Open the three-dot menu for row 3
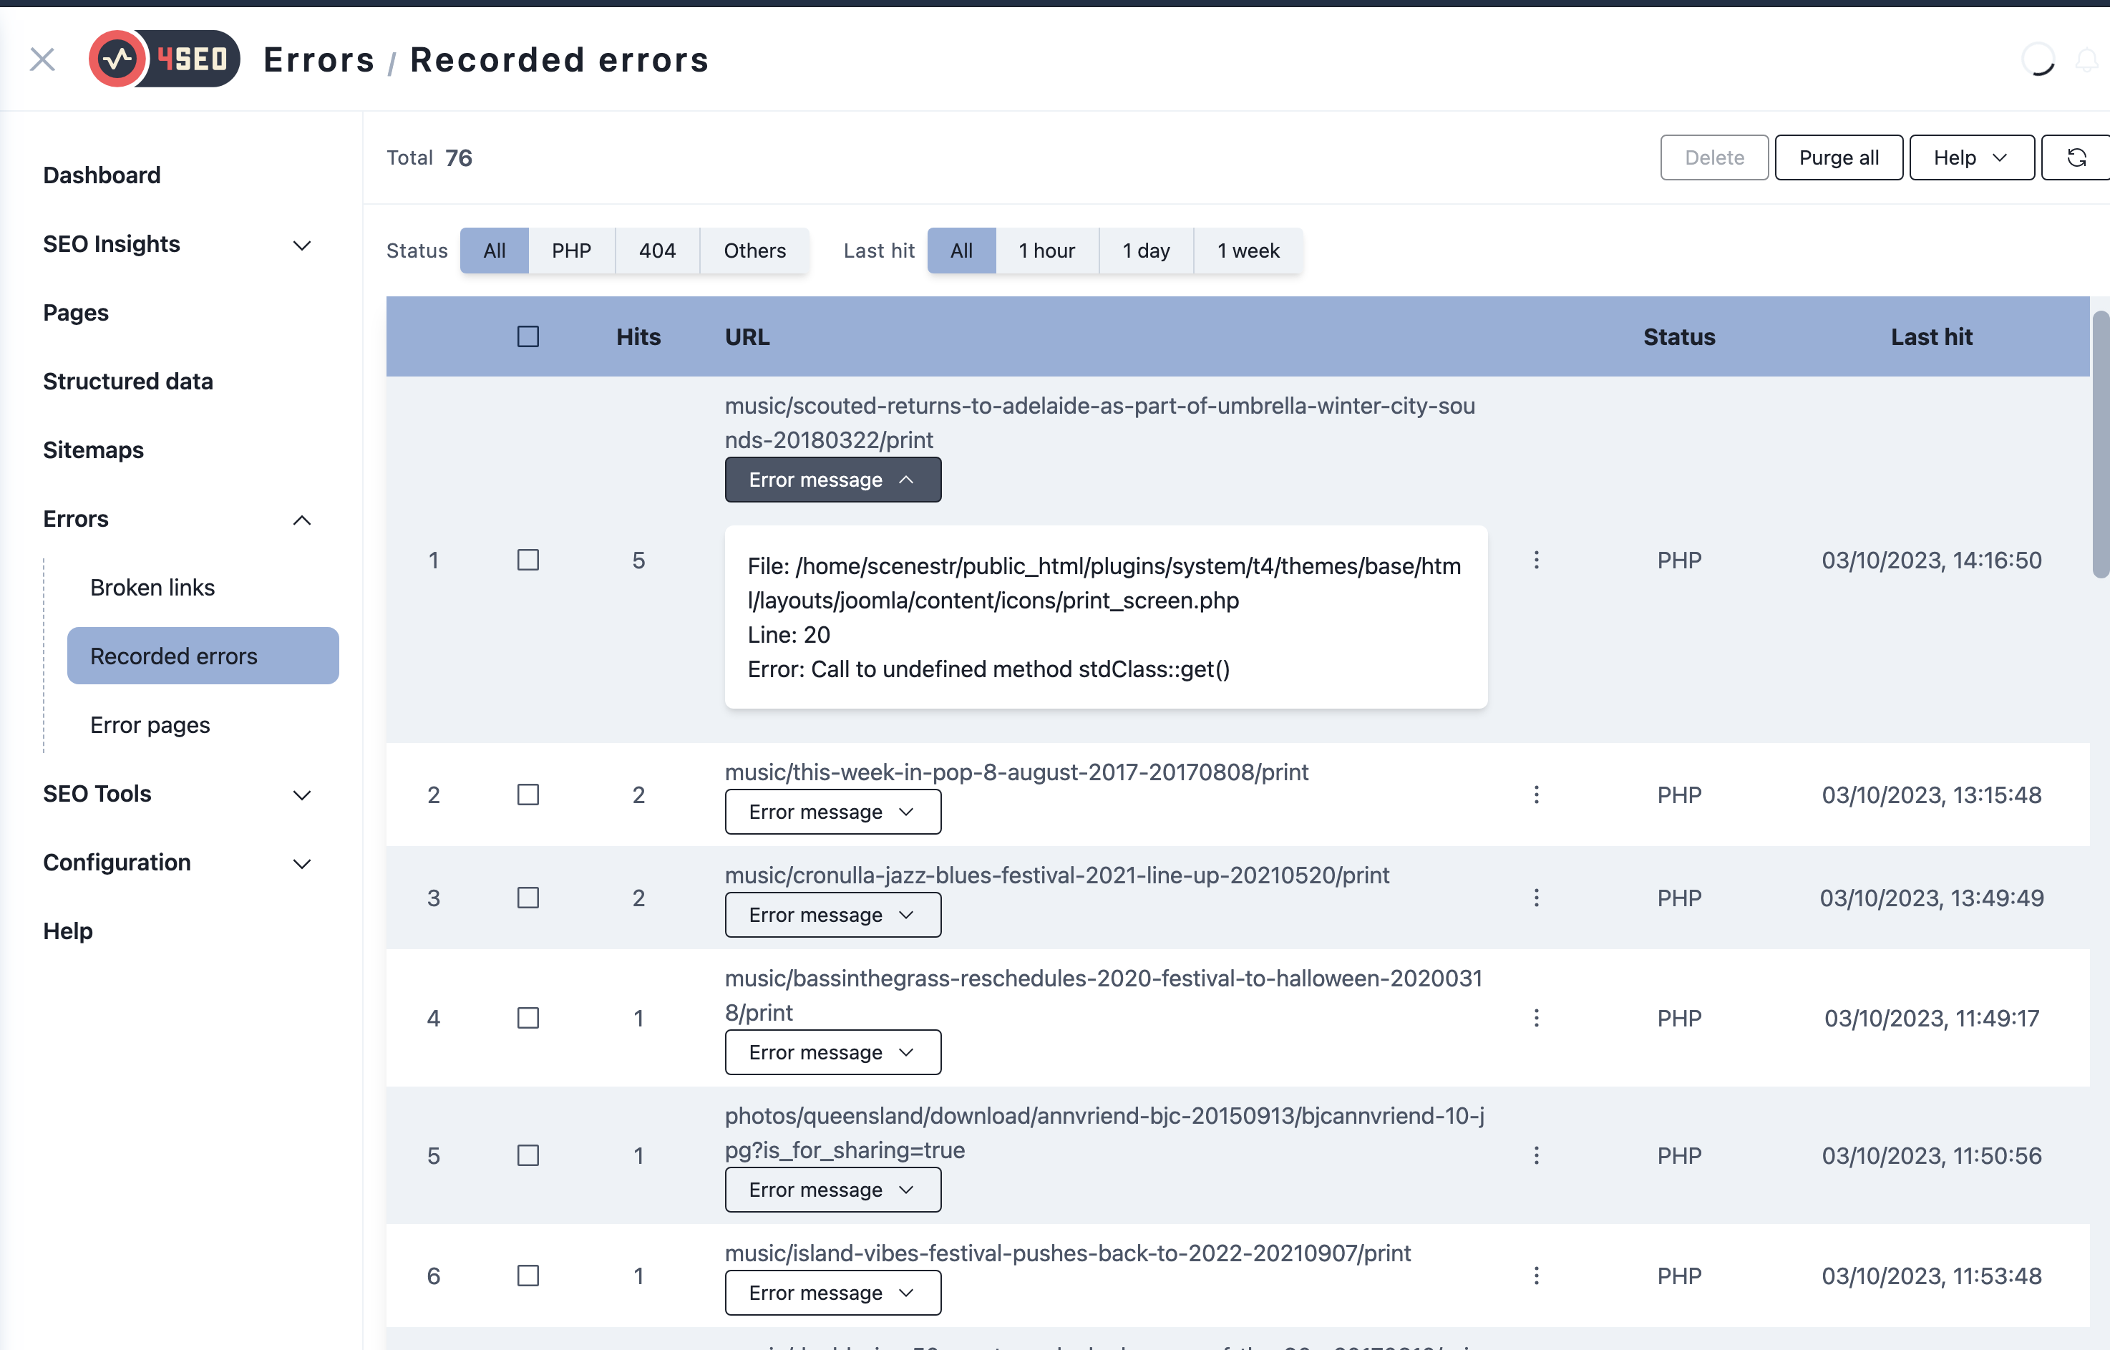The image size is (2110, 1350). pyautogui.click(x=1536, y=898)
